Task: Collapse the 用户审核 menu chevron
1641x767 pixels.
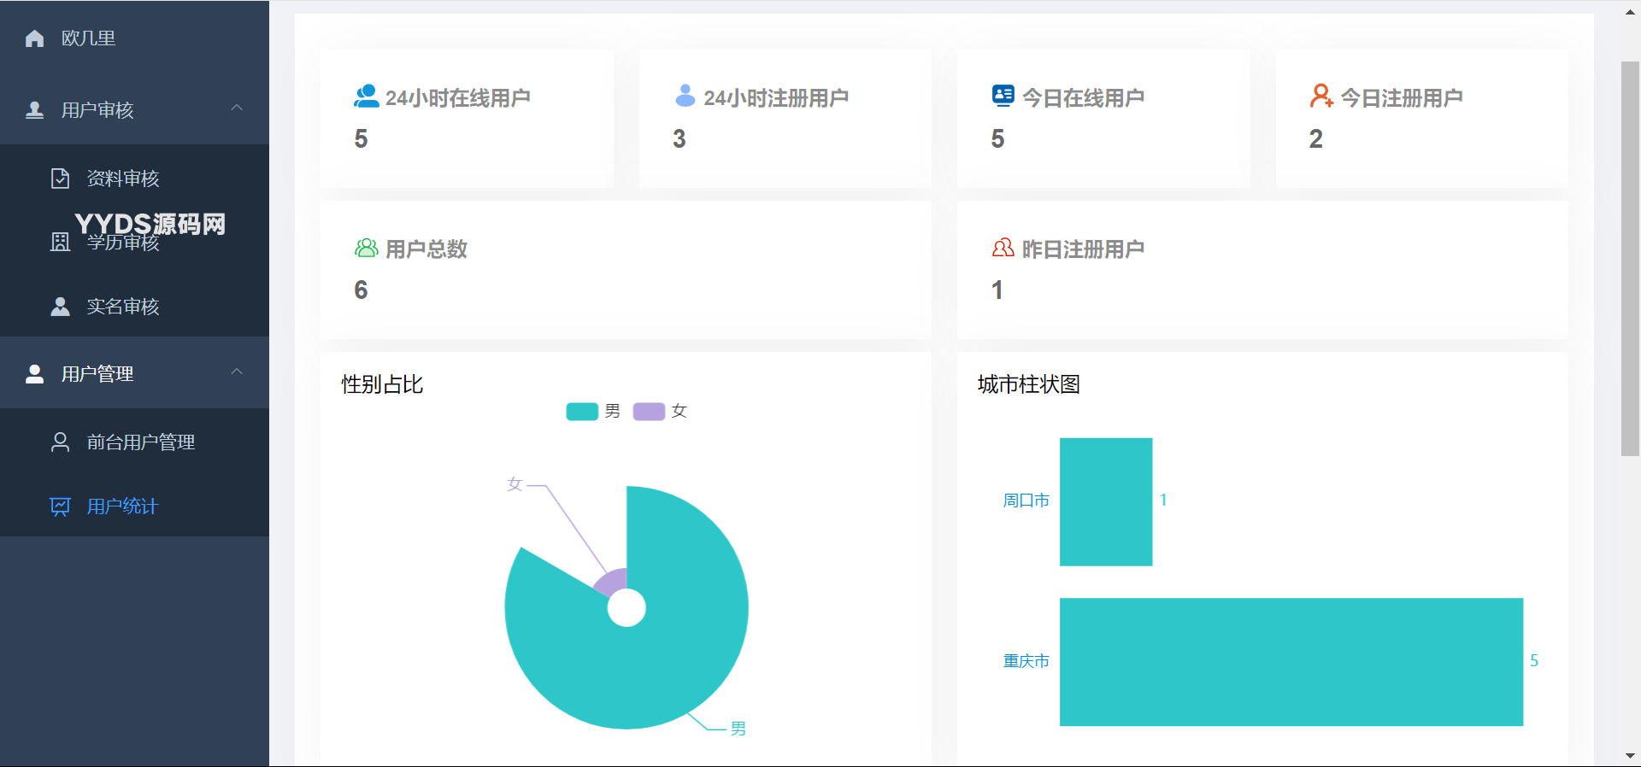Action: click(x=237, y=108)
